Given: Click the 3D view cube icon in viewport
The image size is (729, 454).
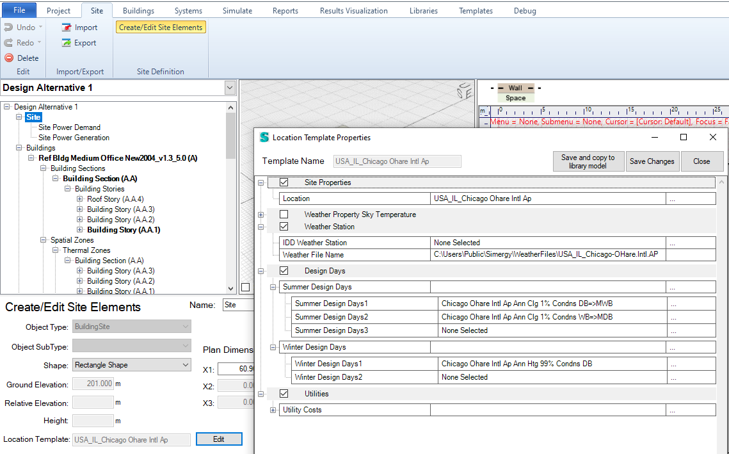Looking at the screenshot, I should [x=464, y=90].
